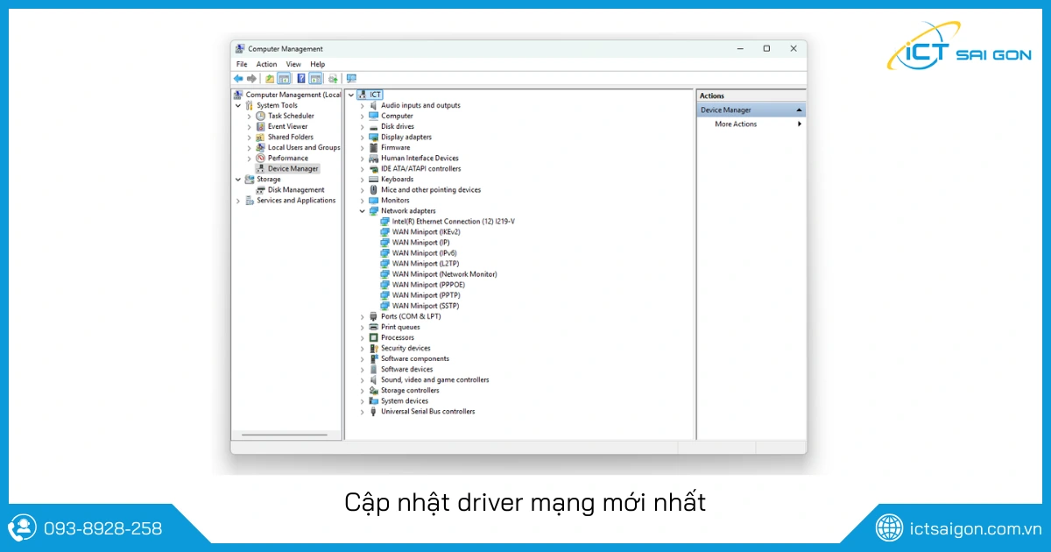This screenshot has height=552, width=1051.
Task: Expand Services and Applications
Action: pos(237,201)
